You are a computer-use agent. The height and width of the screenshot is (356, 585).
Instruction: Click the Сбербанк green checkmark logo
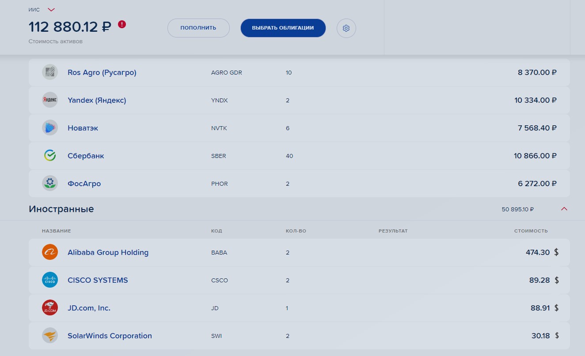coord(50,156)
